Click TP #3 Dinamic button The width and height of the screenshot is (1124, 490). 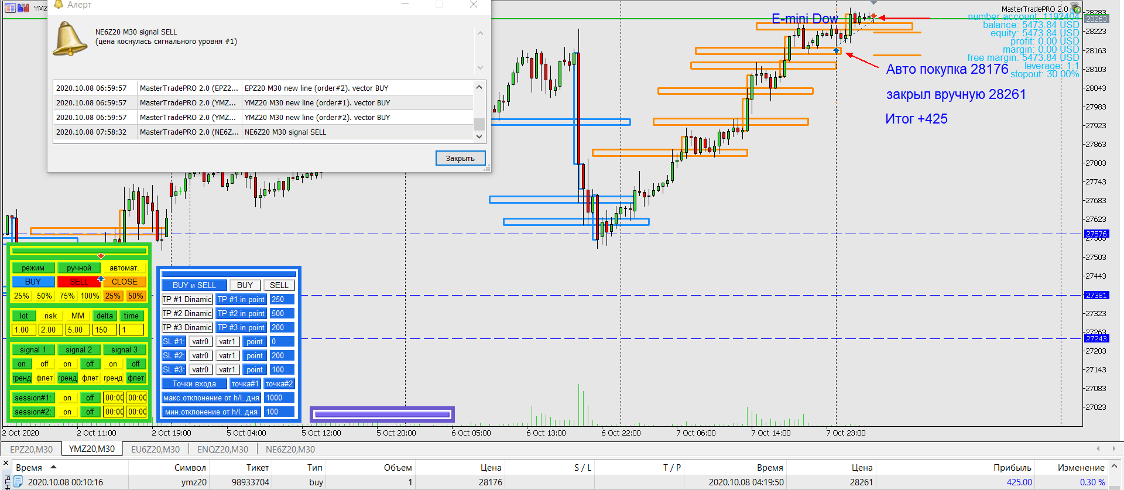click(x=187, y=327)
